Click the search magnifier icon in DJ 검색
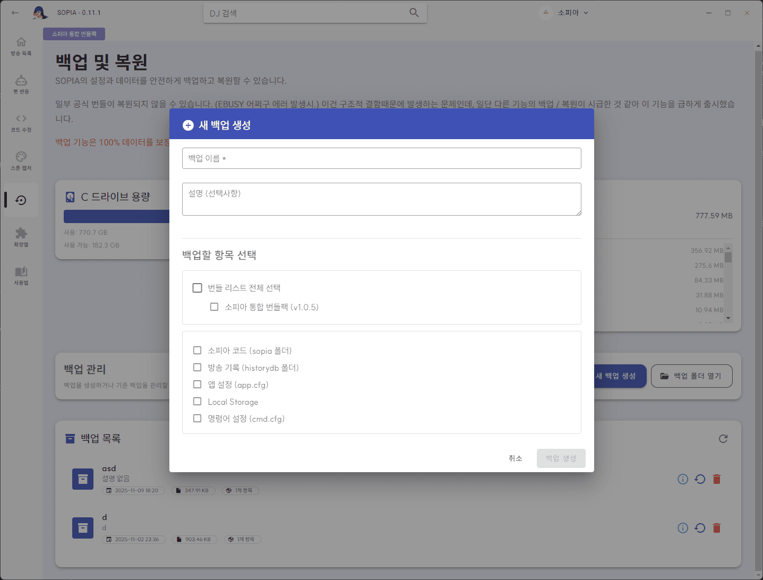Viewport: 763px width, 580px height. tap(414, 13)
